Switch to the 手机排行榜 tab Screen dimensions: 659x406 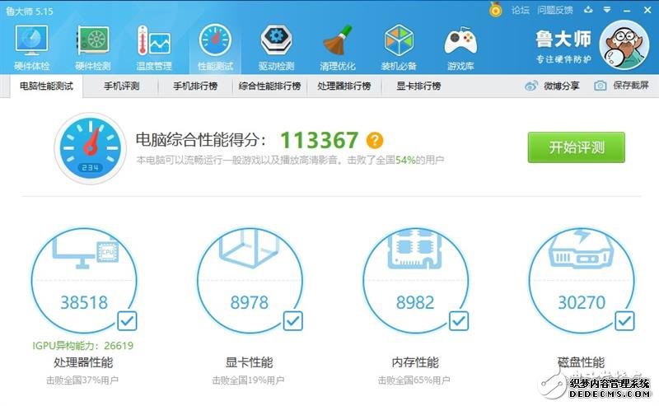point(195,86)
